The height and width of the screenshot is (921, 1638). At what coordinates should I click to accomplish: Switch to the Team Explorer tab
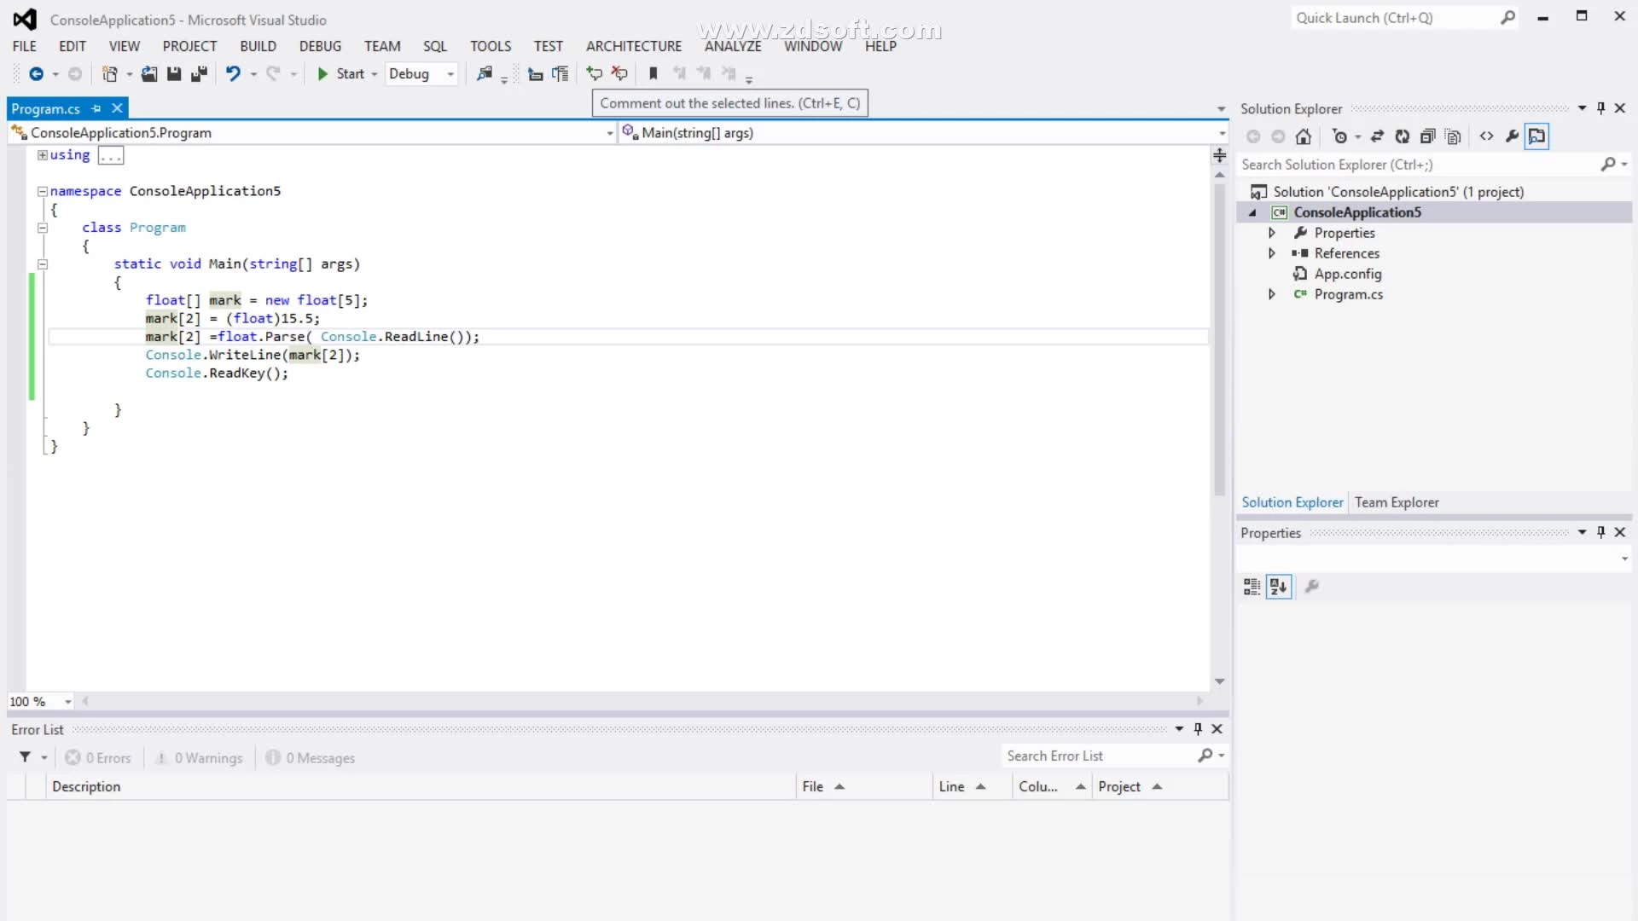pyautogui.click(x=1397, y=502)
